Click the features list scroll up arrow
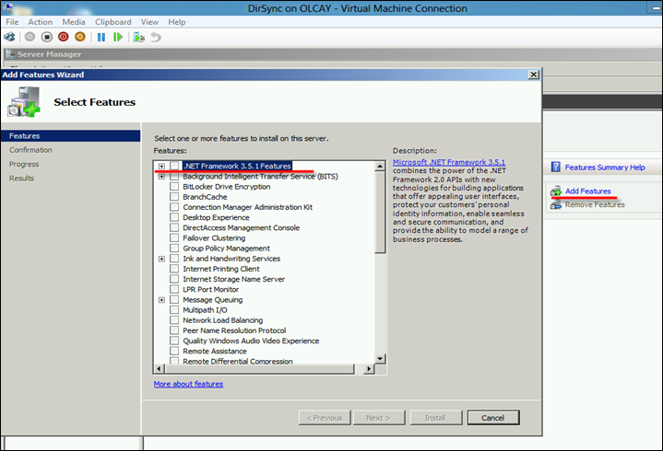The image size is (663, 451). click(380, 167)
